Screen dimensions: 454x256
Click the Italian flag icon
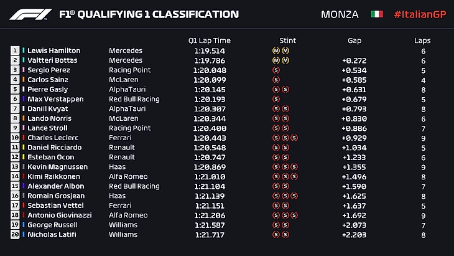click(x=377, y=14)
